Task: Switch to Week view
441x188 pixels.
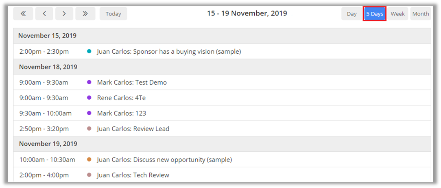Action: pos(397,14)
